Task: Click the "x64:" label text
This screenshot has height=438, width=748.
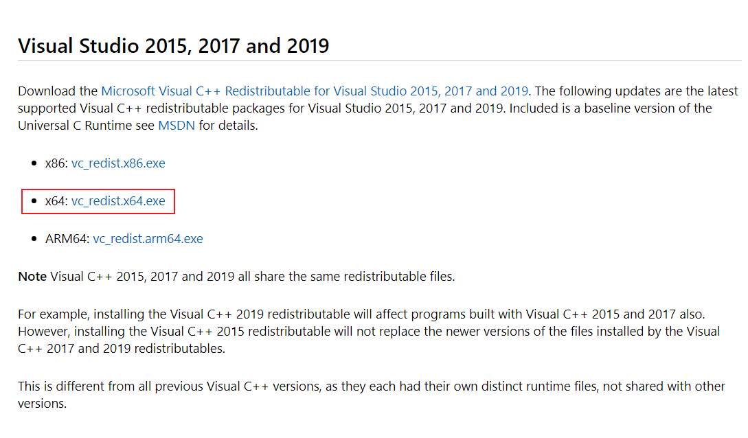Action: tap(56, 201)
